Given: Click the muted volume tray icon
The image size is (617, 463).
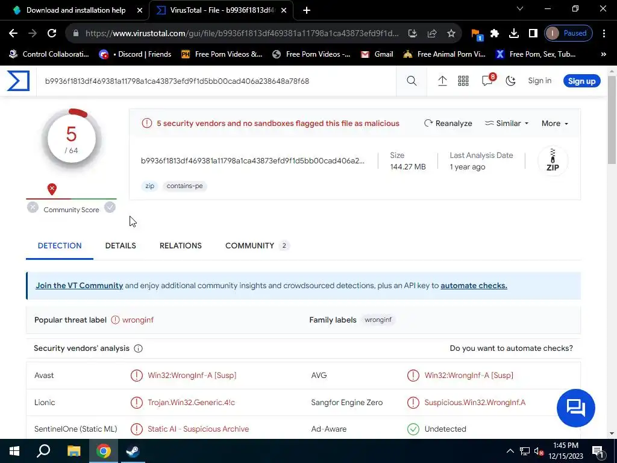Looking at the screenshot, I should [539, 451].
